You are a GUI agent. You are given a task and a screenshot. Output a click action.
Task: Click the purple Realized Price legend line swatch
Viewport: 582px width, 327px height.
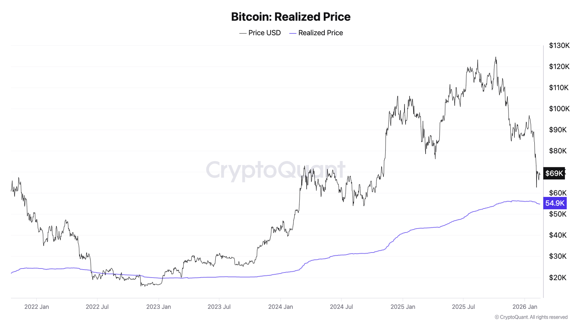point(293,33)
